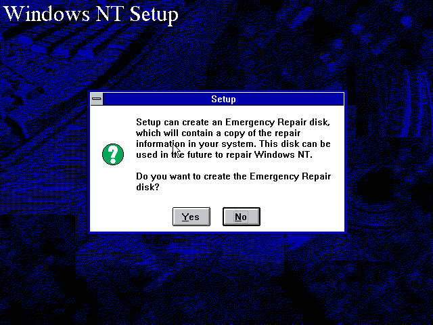Image resolution: width=433 pixels, height=325 pixels.
Task: Click the green question mark icon
Action: pos(113,154)
